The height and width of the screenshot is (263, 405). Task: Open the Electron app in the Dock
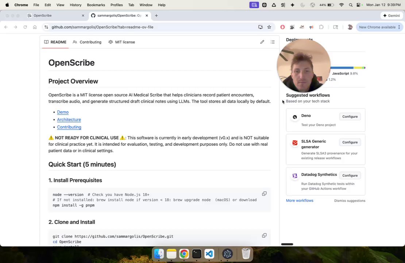(228, 254)
